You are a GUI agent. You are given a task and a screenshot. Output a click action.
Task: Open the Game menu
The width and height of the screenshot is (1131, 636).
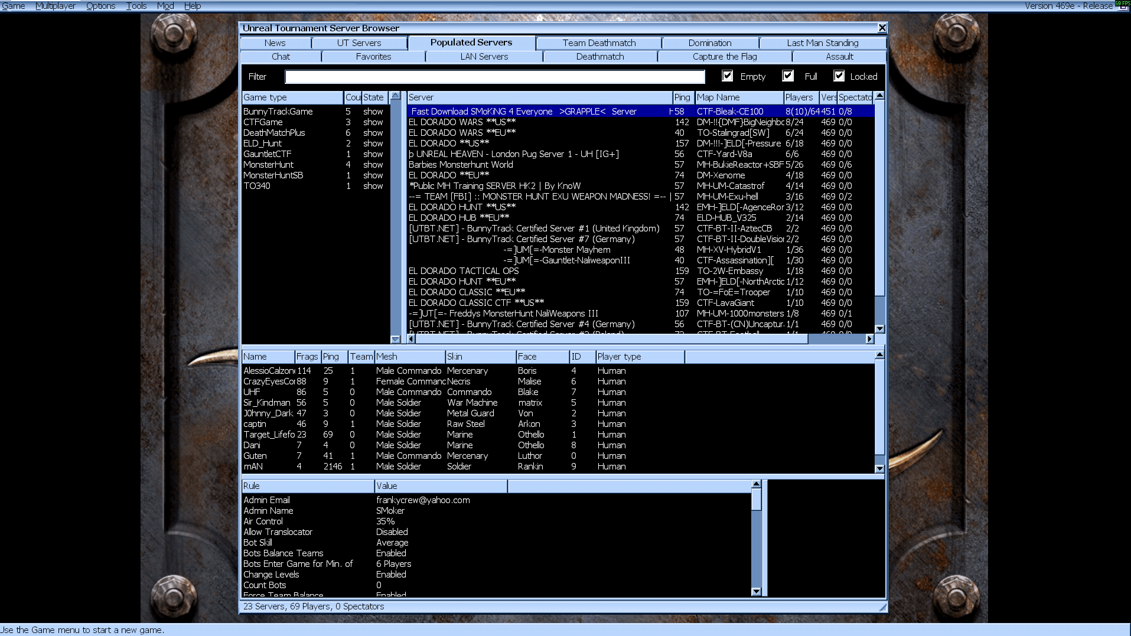[13, 6]
